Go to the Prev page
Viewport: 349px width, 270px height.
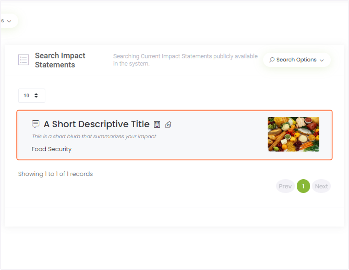tap(285, 186)
